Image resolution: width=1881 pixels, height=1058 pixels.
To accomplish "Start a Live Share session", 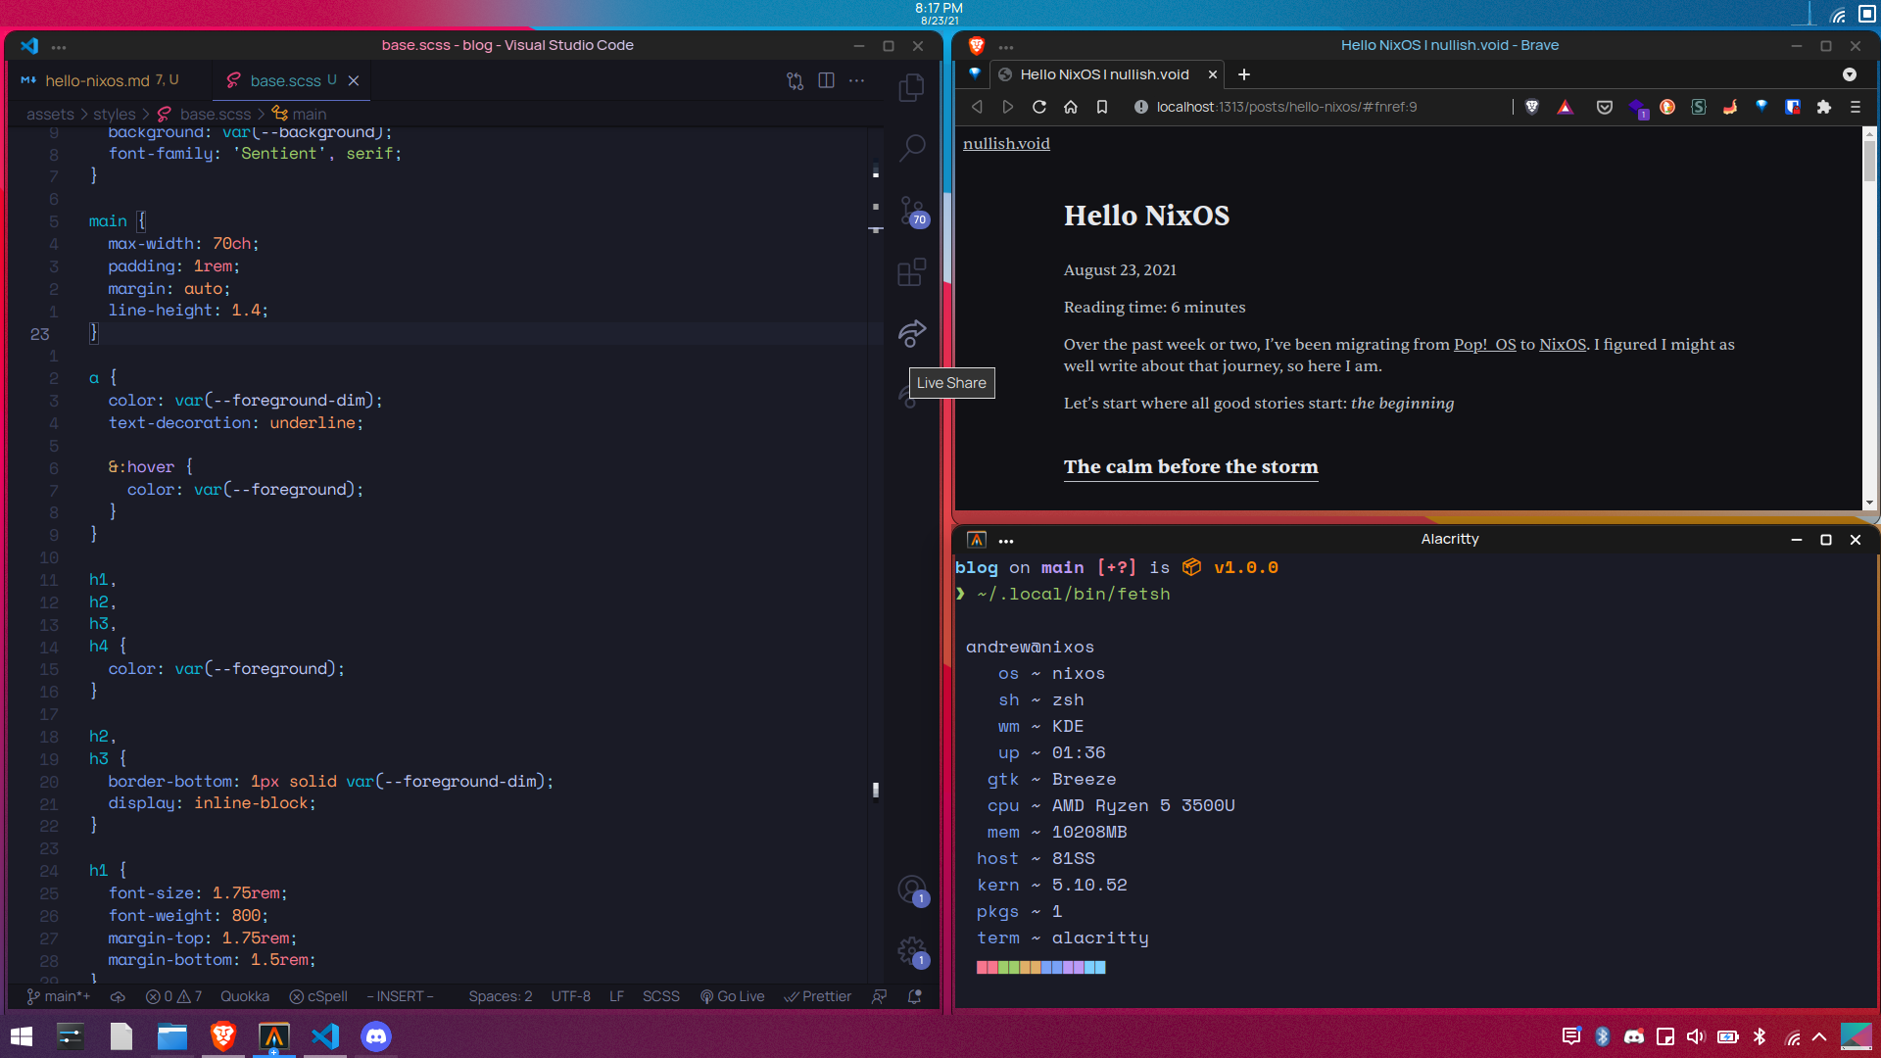I will [912, 333].
